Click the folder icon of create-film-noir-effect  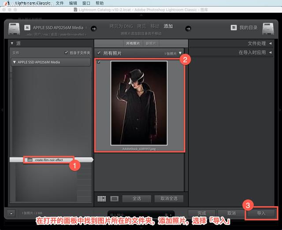point(30,160)
